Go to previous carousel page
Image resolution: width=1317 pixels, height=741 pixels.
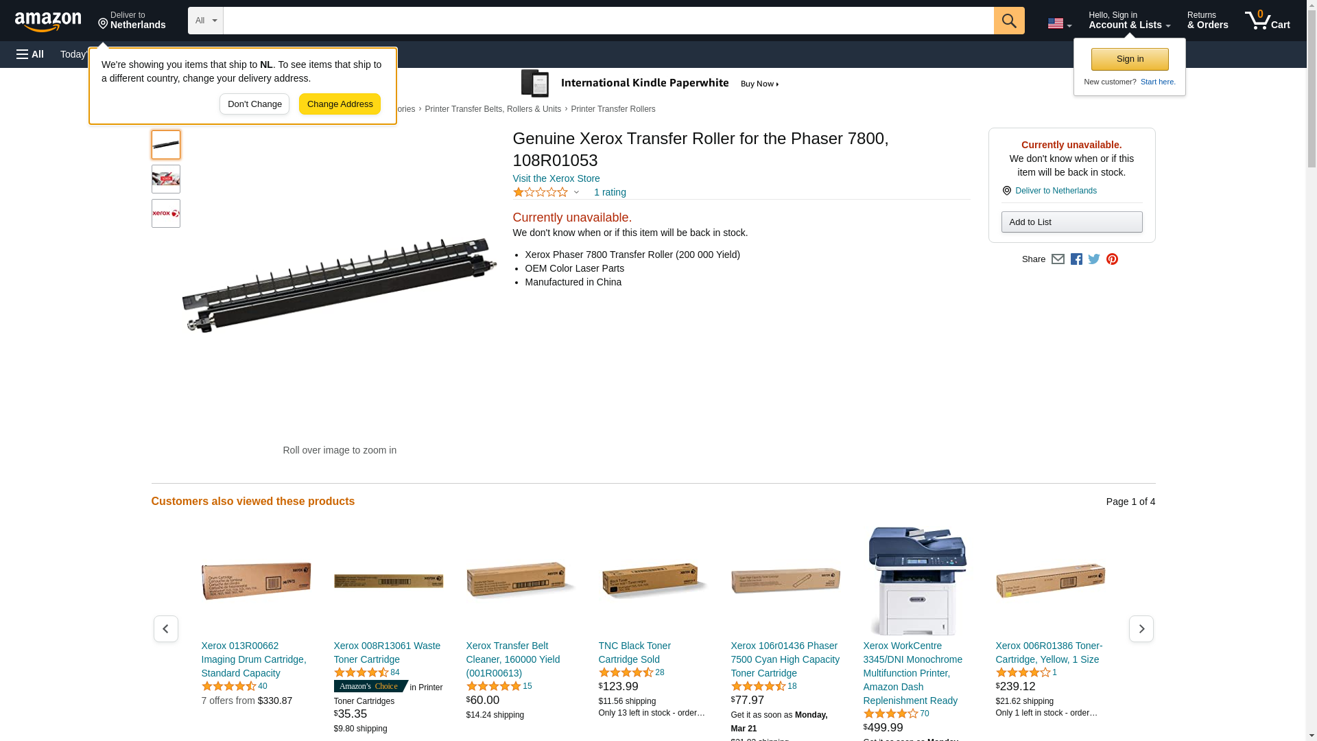(x=166, y=628)
